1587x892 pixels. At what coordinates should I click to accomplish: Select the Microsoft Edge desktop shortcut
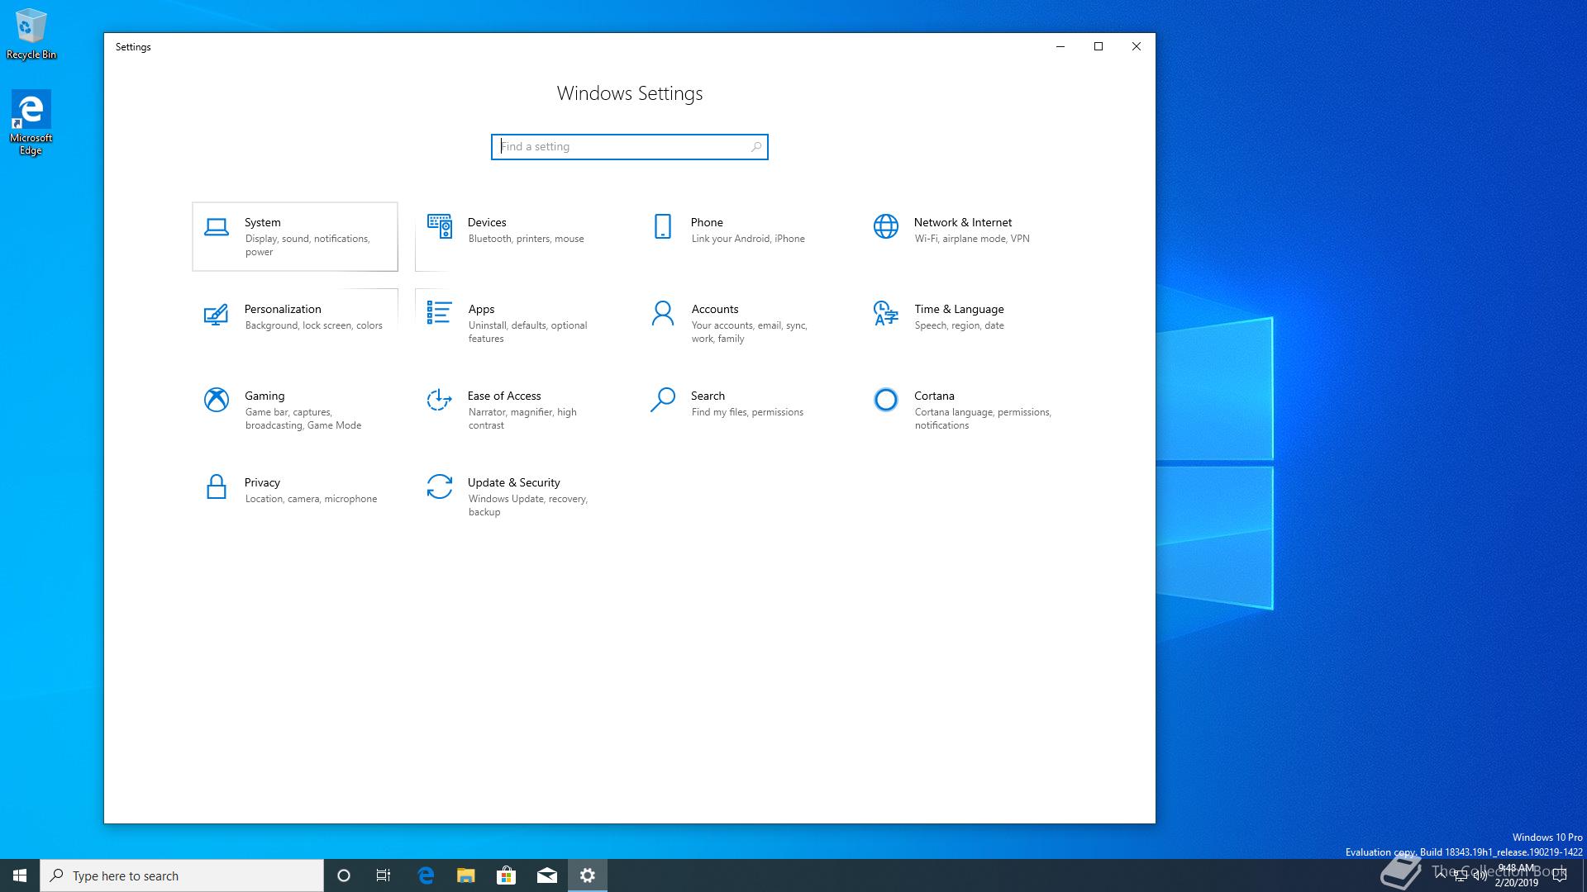[x=31, y=123]
